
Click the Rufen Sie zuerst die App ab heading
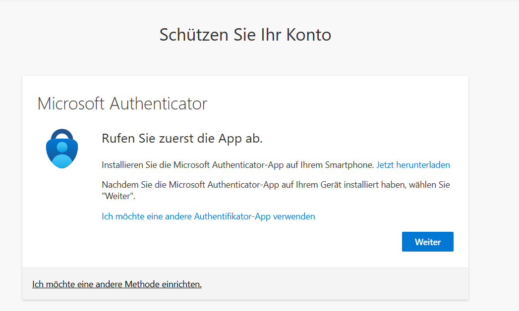(x=182, y=139)
